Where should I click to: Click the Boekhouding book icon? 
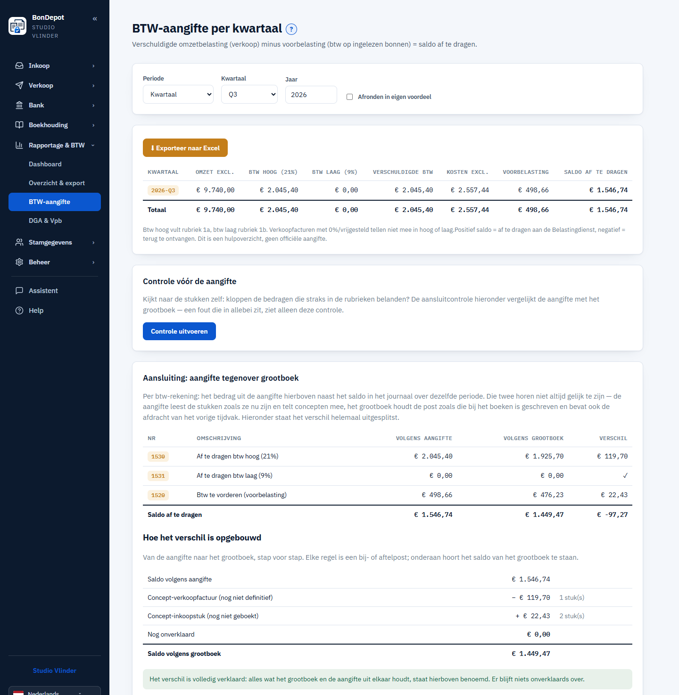(19, 125)
